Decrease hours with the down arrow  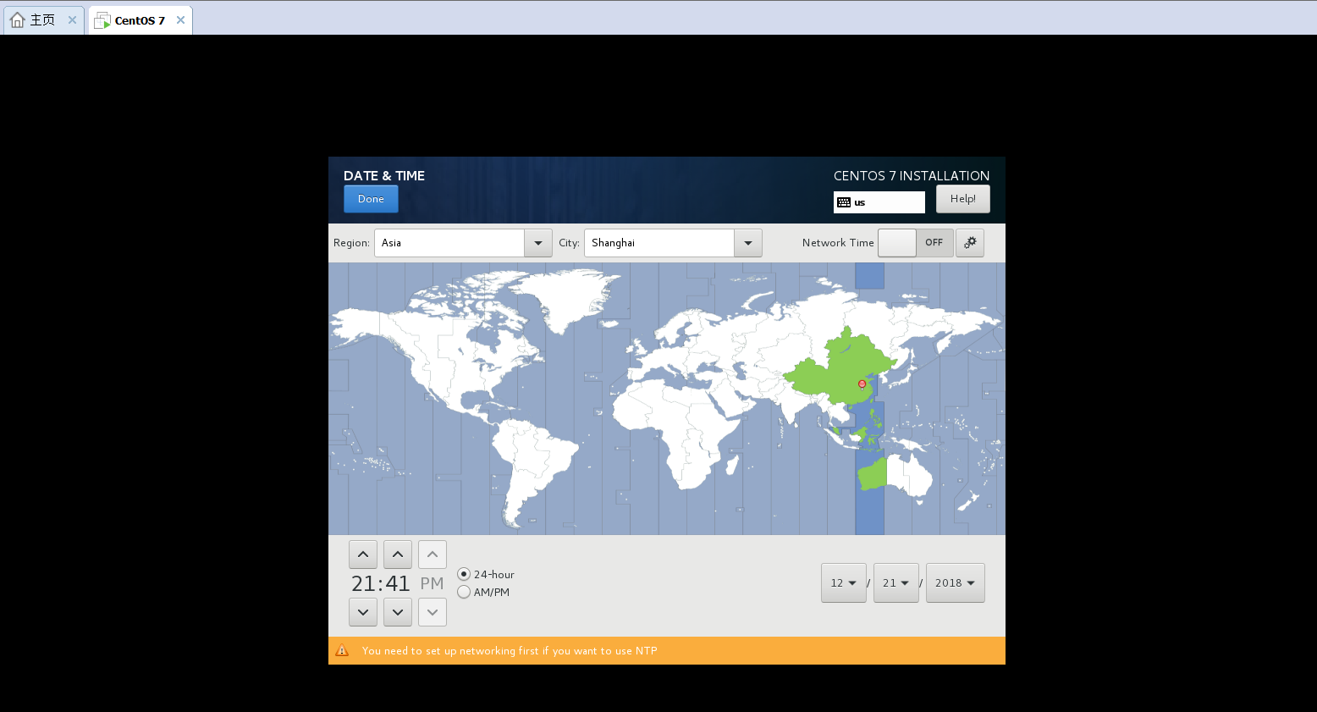pos(363,612)
